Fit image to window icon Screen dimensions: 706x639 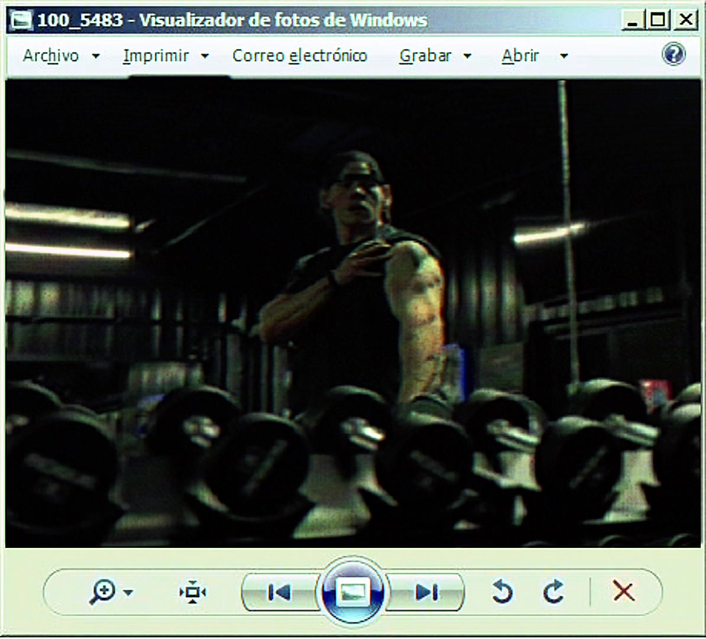click(193, 592)
